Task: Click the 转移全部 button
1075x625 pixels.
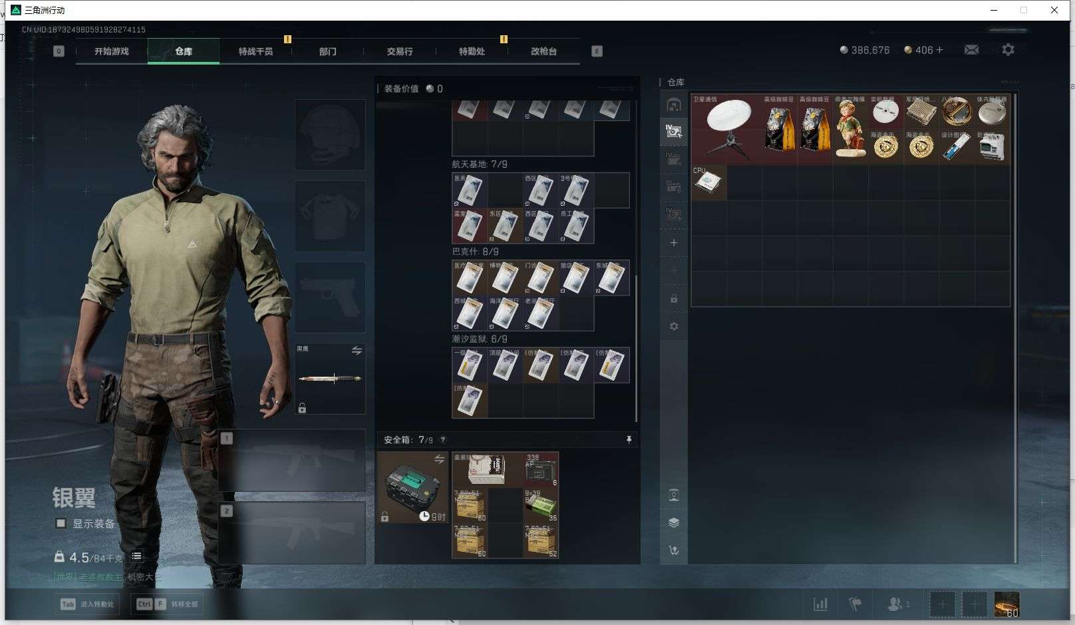Action: [x=167, y=604]
